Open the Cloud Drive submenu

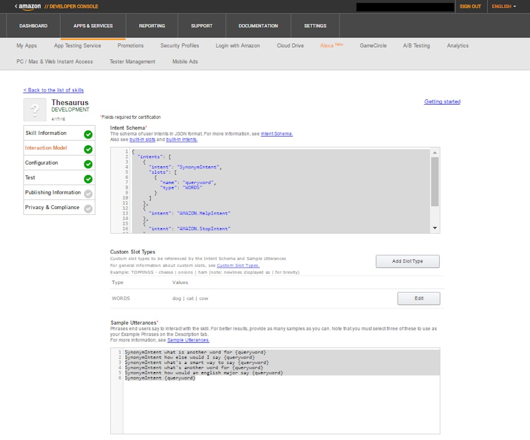tap(290, 45)
